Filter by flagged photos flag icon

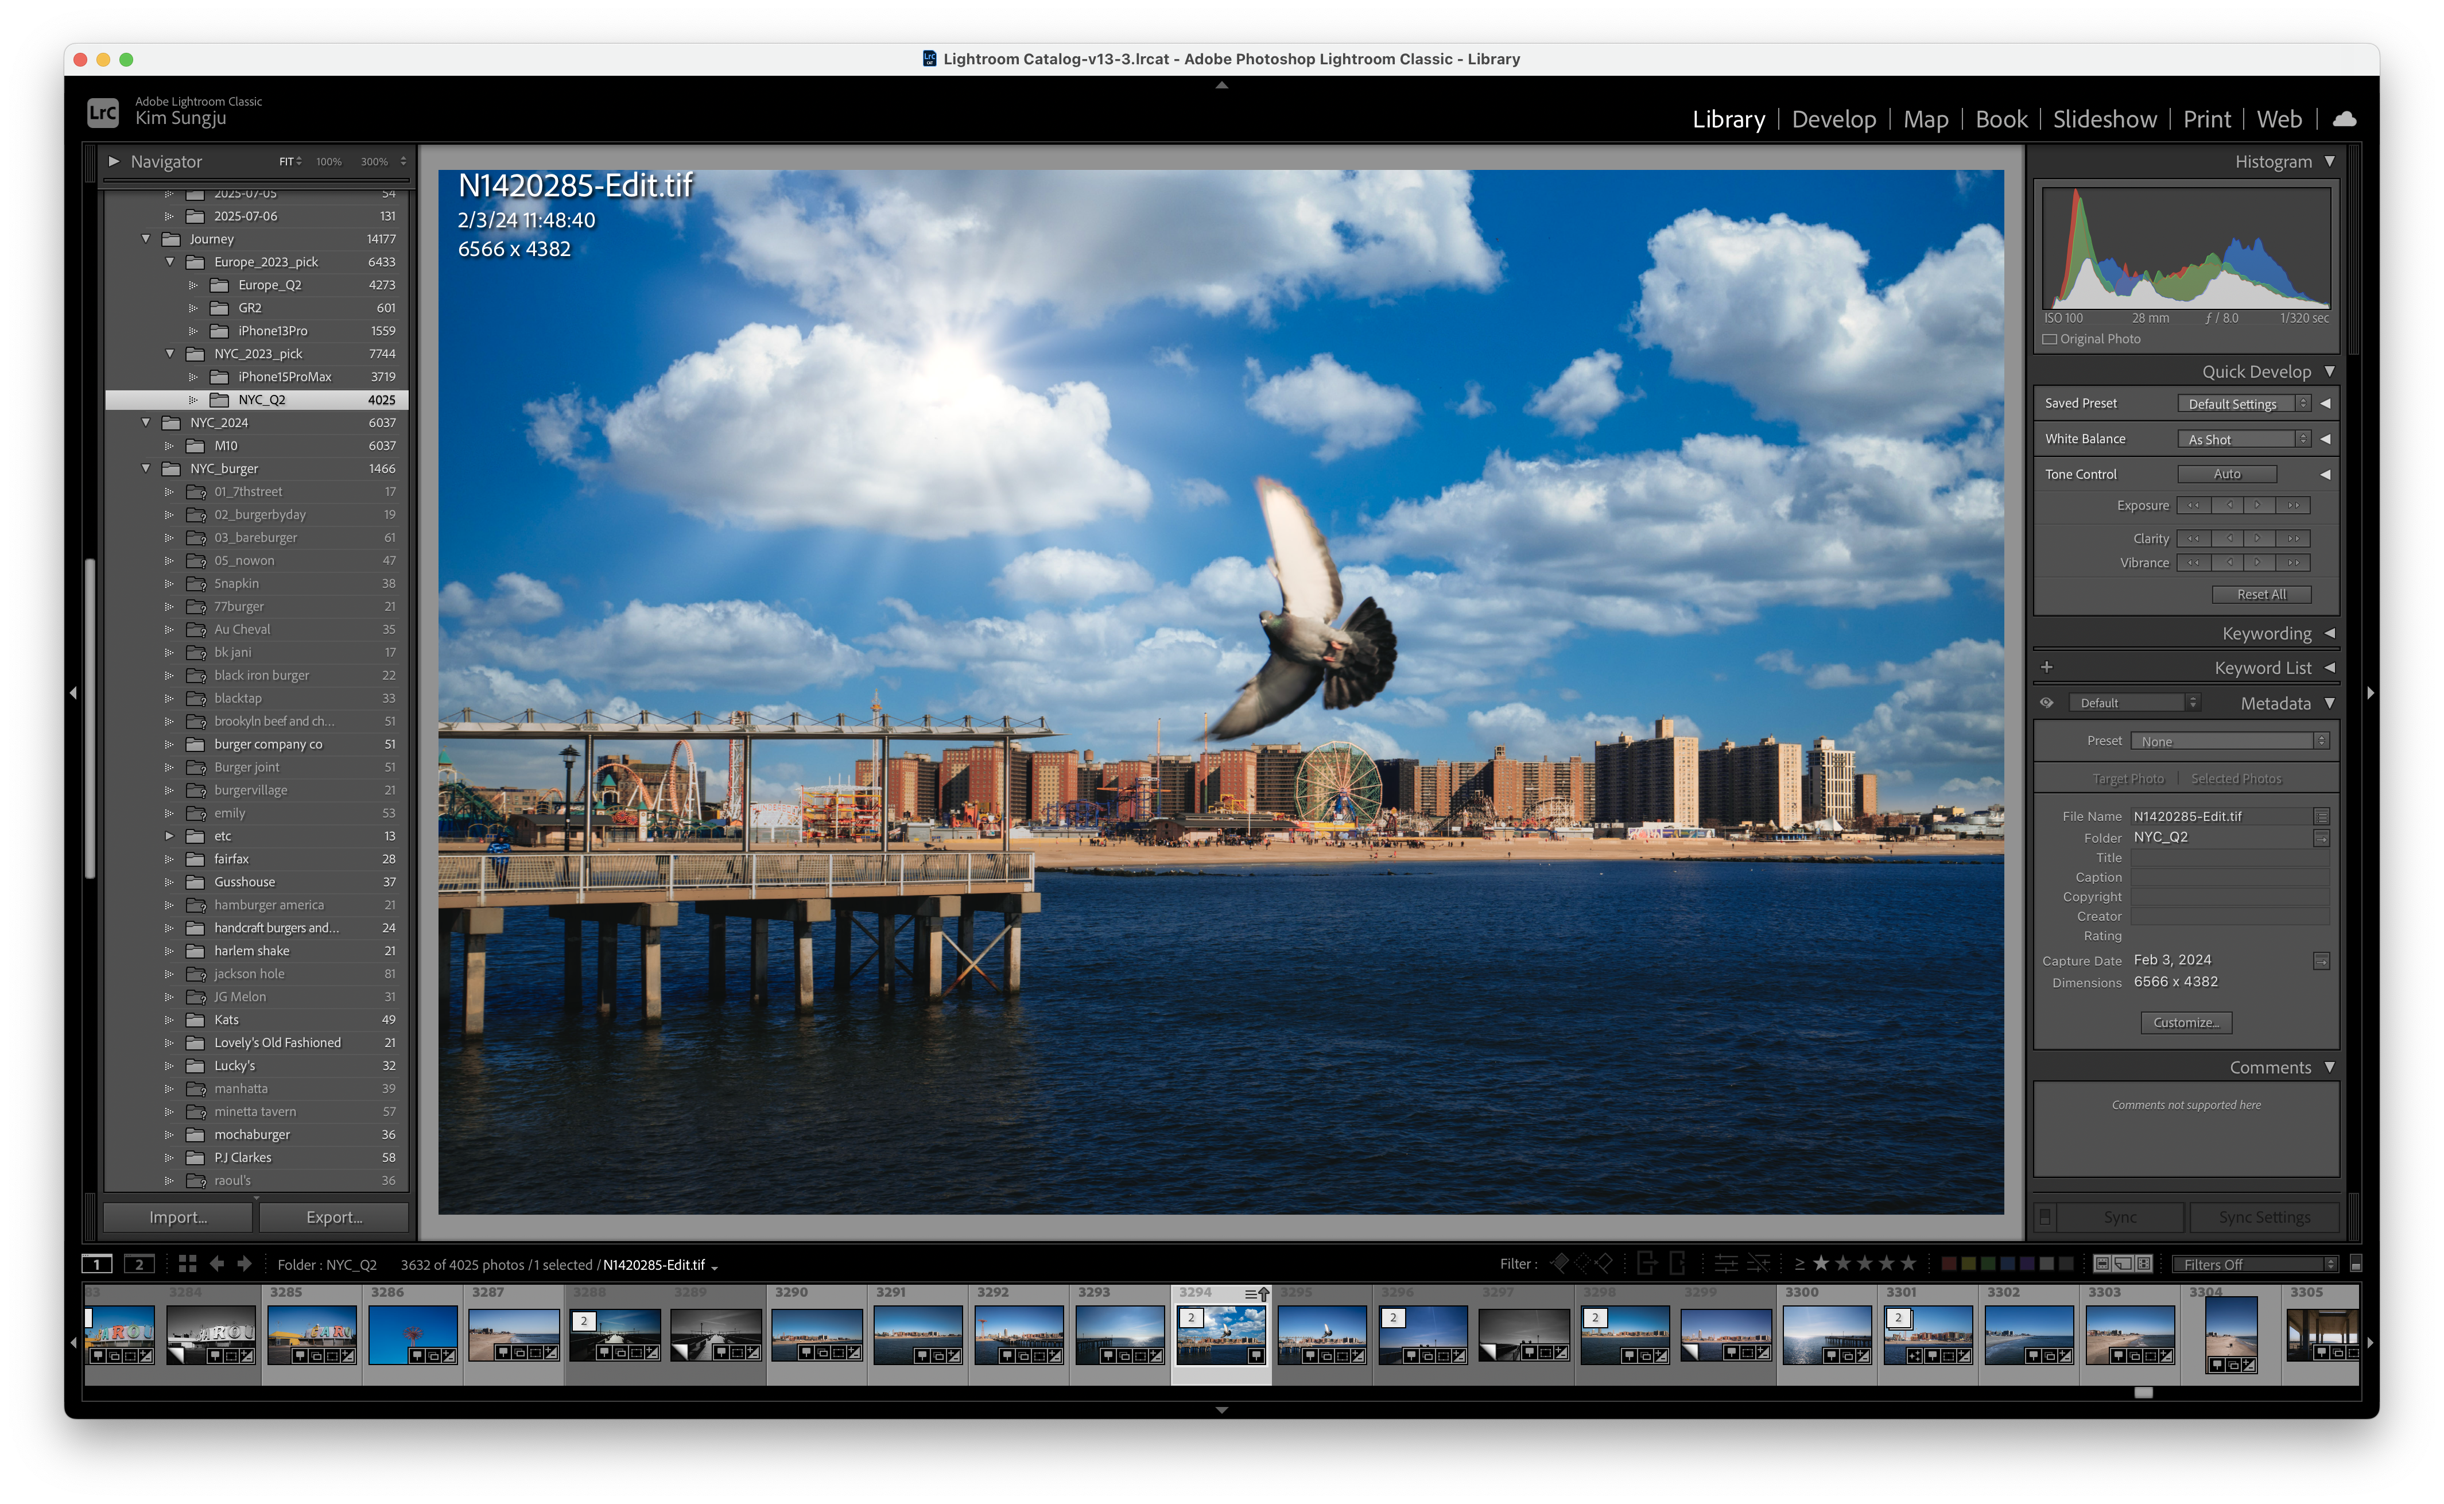(x=1559, y=1263)
